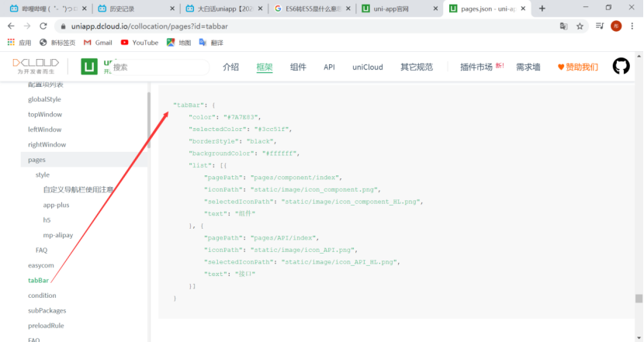This screenshot has height=342, width=644.
Task: Select style under pages in sidebar
Action: (x=43, y=174)
